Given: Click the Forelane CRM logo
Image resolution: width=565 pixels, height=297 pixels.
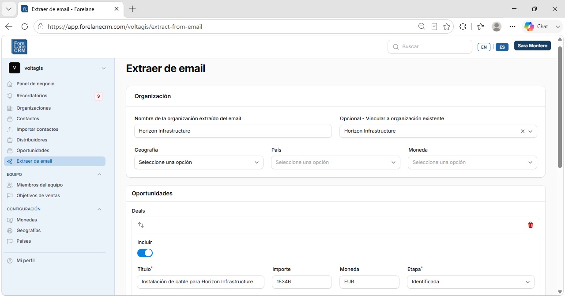Looking at the screenshot, I should pyautogui.click(x=19, y=46).
